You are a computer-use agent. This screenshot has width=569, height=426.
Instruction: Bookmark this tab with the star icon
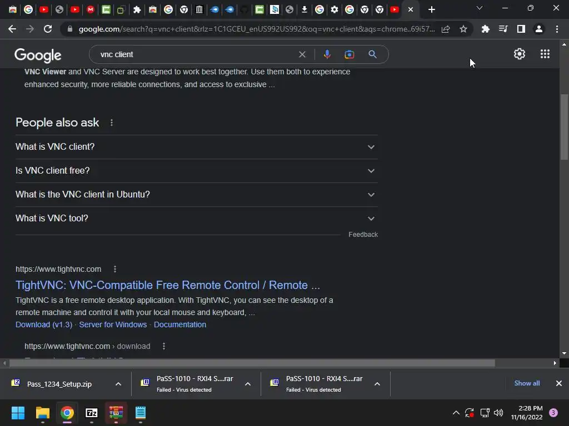[x=463, y=29]
